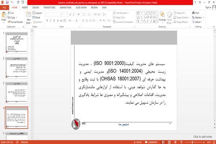Switch to the SLIDE SHOW tab

(81, 8)
